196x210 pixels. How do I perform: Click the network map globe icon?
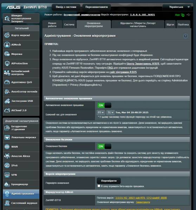pyautogui.click(x=7, y=35)
